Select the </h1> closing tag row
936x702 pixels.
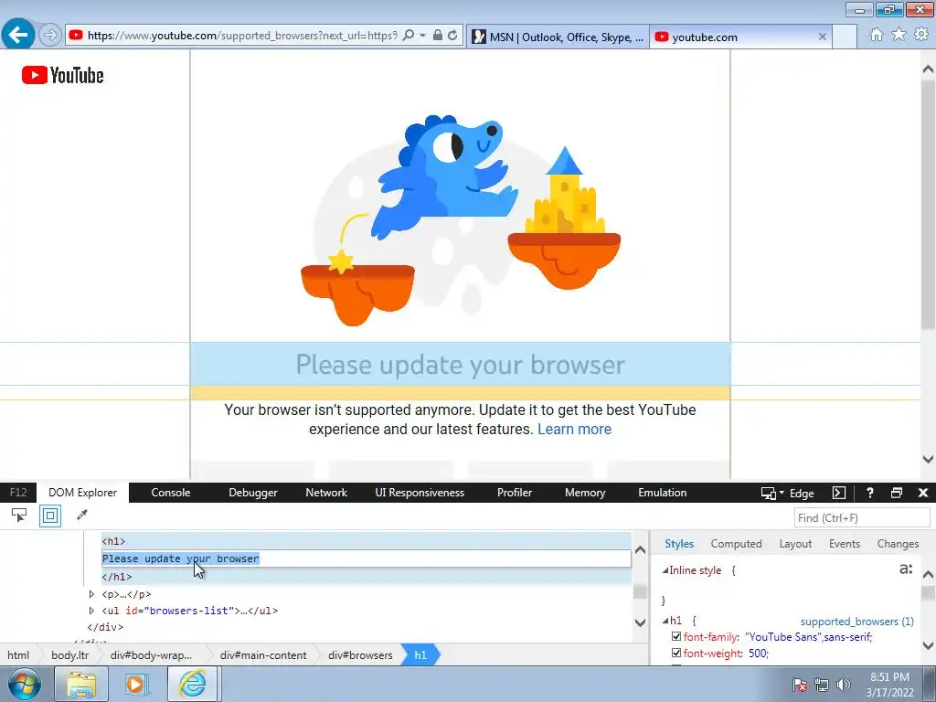(366, 577)
